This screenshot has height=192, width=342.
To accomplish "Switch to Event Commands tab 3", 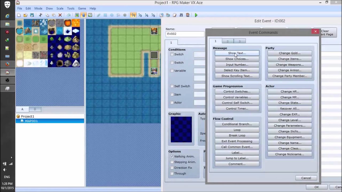I will click(240, 41).
